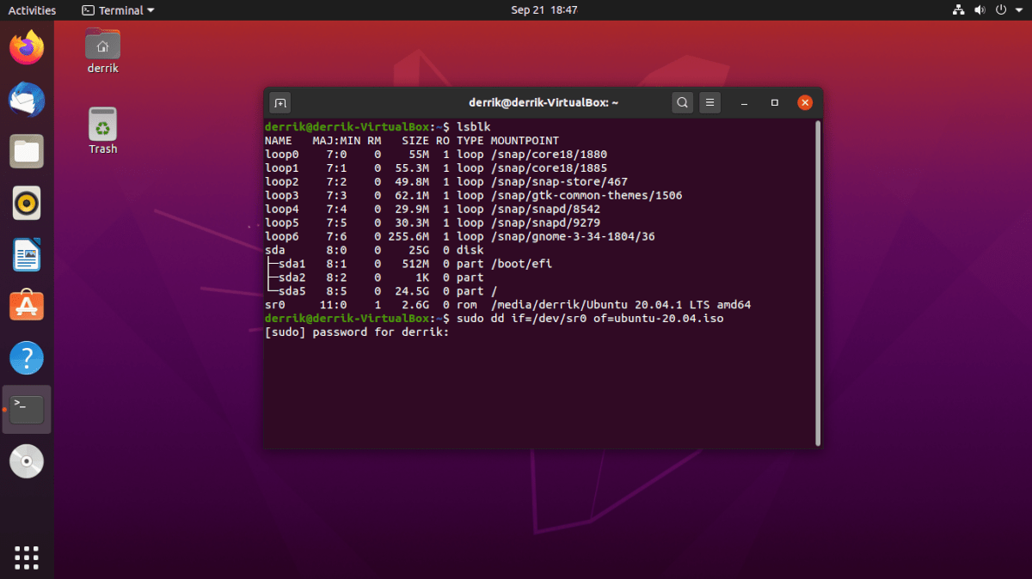The image size is (1032, 579).
Task: Open terminal search with the magnifier icon
Action: click(682, 102)
